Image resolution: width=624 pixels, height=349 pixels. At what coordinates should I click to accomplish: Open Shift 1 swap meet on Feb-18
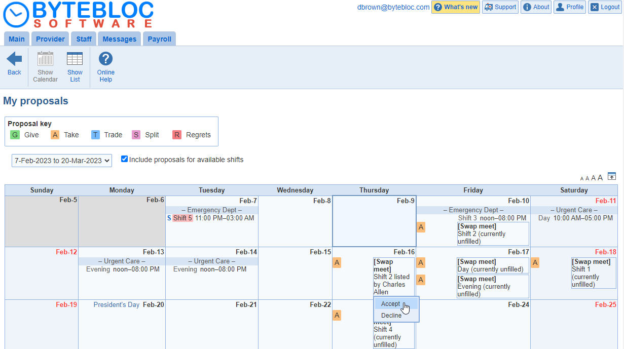[x=594, y=273]
